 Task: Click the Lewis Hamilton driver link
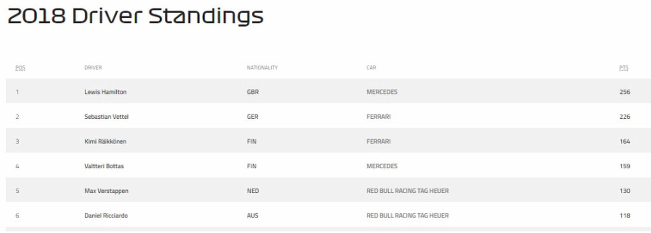tap(105, 92)
